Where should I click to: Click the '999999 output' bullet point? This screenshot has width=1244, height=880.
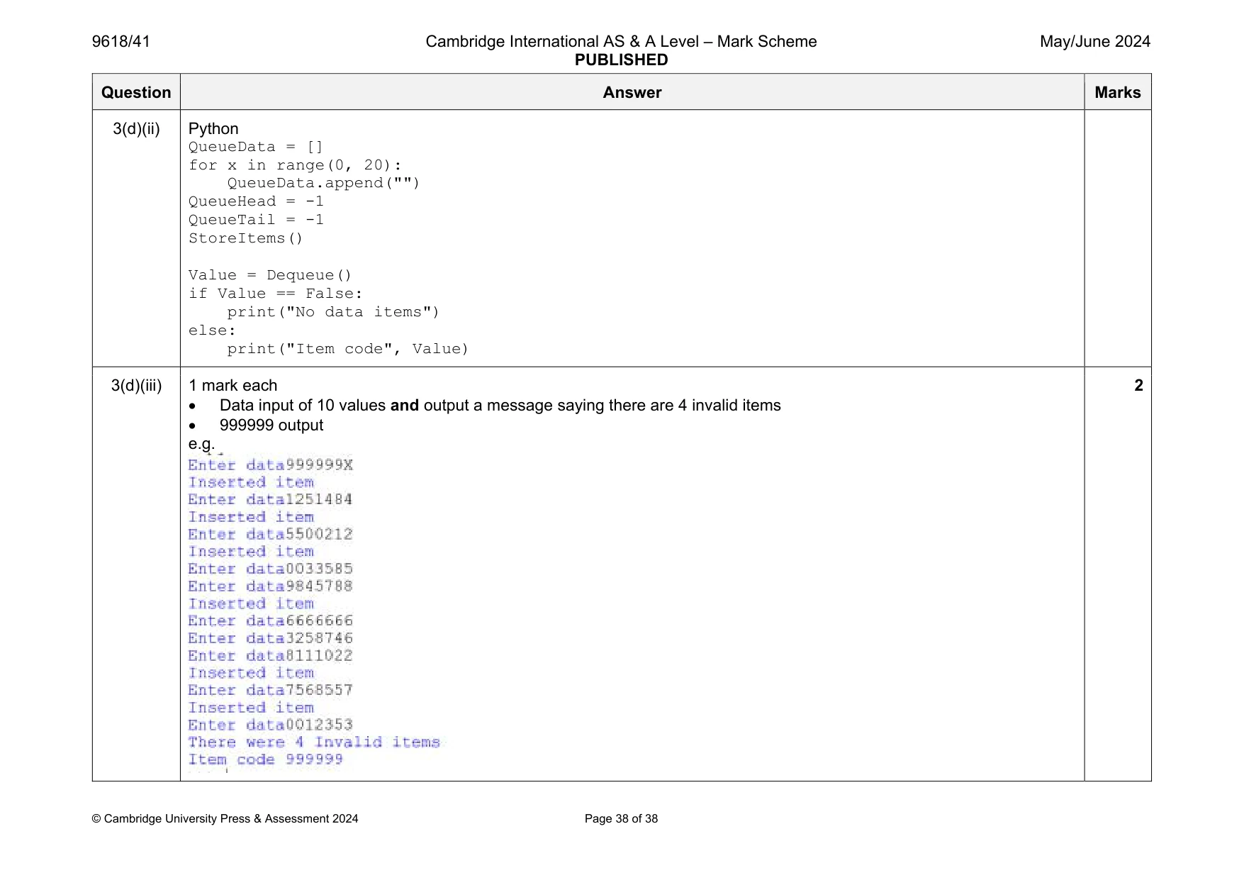pos(271,425)
